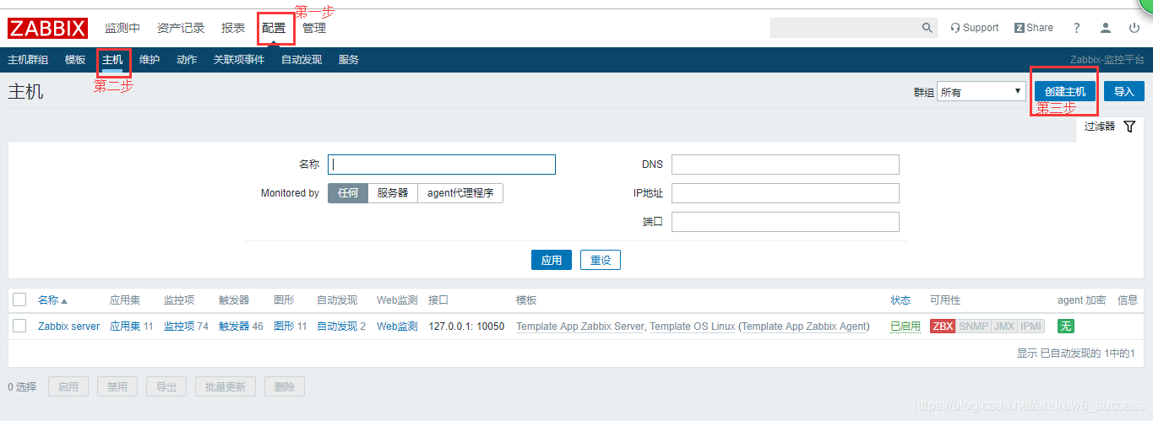Screen dimensions: 1153x421
Task: Open the 配置 menu
Action: click(x=274, y=28)
